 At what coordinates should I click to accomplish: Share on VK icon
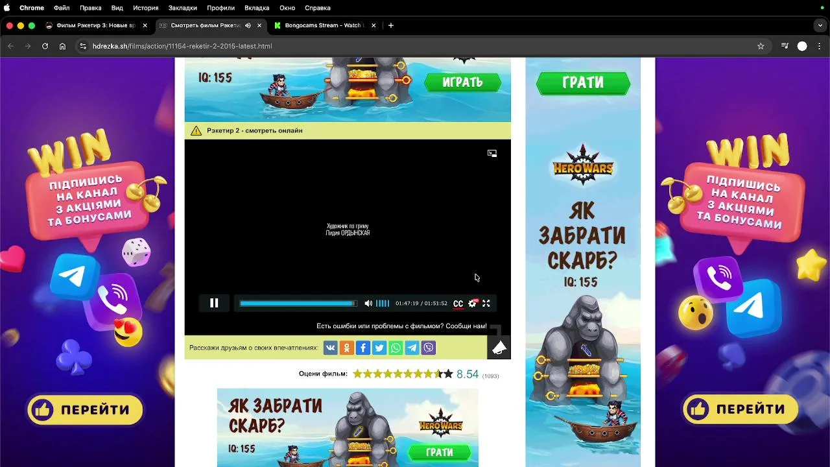click(330, 348)
